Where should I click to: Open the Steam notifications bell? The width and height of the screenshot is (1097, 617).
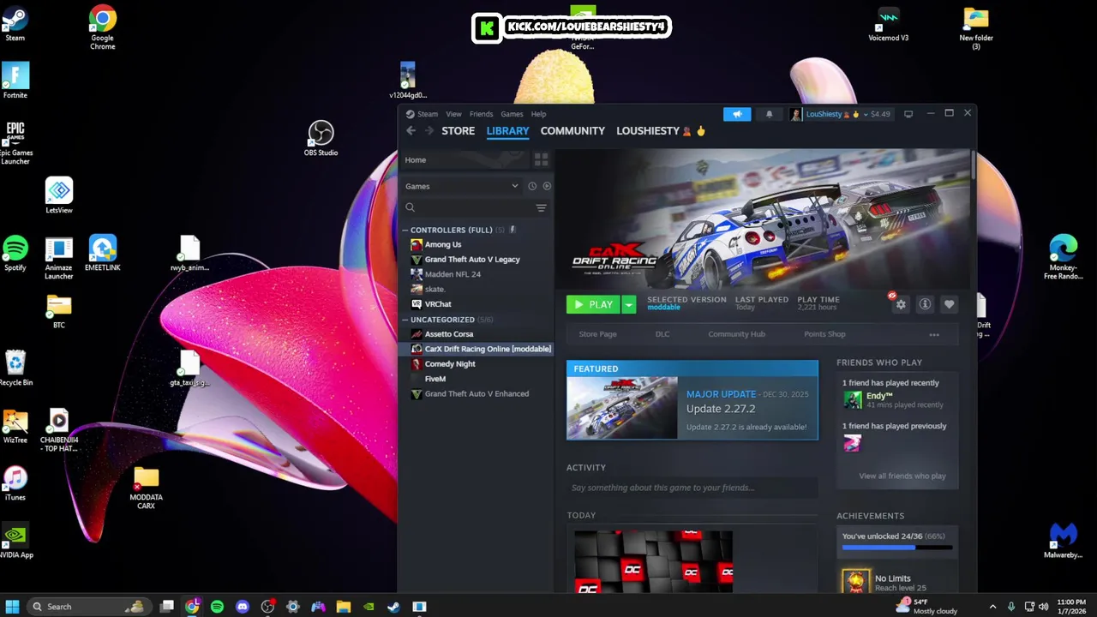769,114
